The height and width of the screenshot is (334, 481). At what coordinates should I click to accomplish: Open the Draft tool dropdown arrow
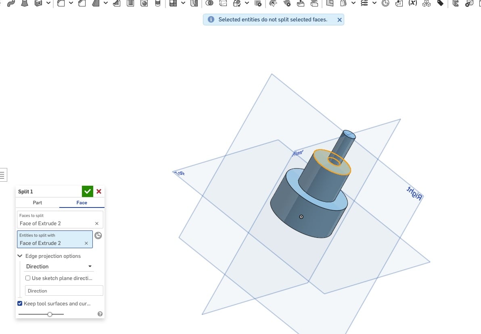pos(106,3)
